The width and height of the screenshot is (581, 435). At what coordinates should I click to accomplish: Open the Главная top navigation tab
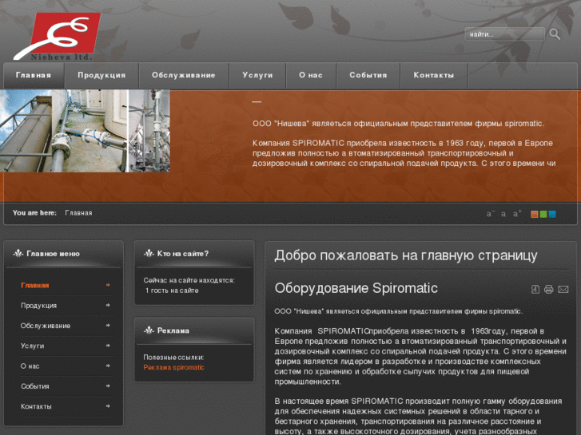tap(34, 75)
